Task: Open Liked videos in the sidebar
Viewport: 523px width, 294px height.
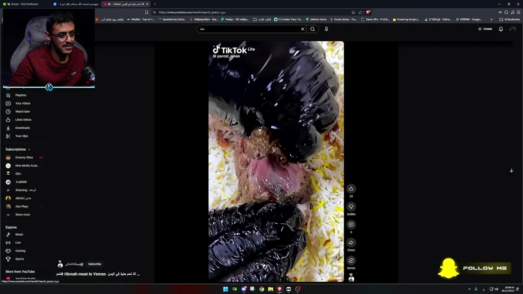Action: coord(23,120)
